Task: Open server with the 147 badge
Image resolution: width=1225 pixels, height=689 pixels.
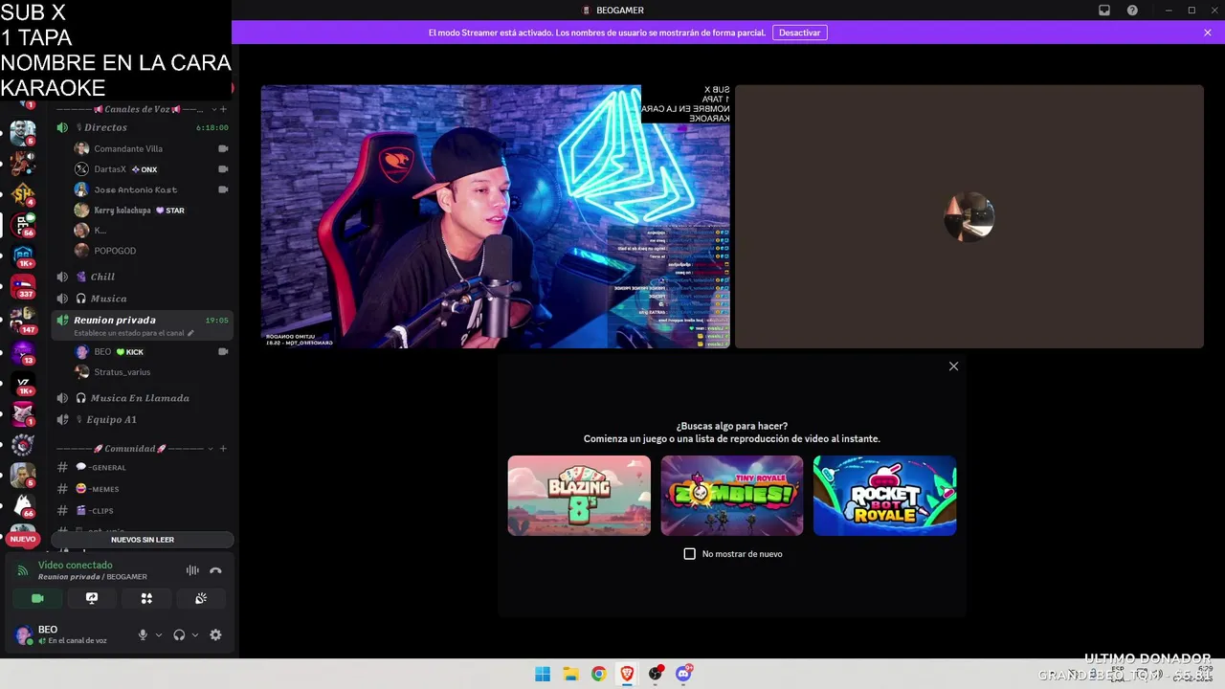Action: tap(23, 321)
